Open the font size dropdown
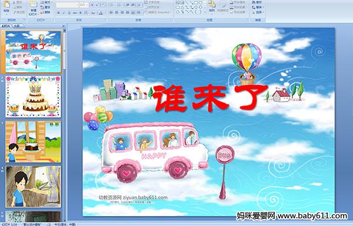The image size is (353, 226). tap(87, 5)
